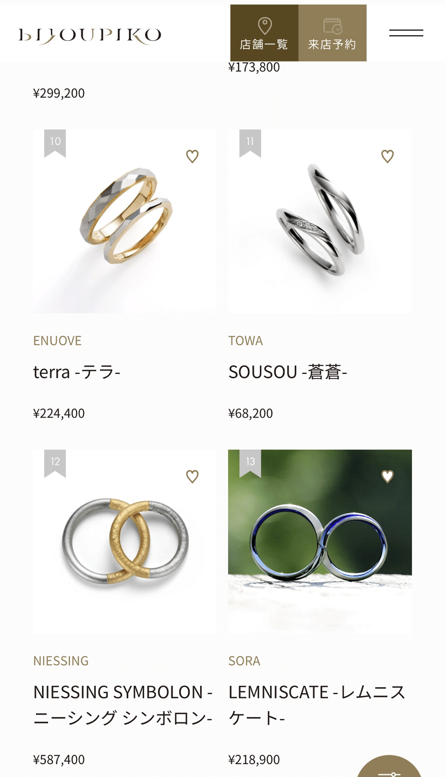The height and width of the screenshot is (777, 446).
Task: Open the SOUSOU ring product image
Action: 320,221
